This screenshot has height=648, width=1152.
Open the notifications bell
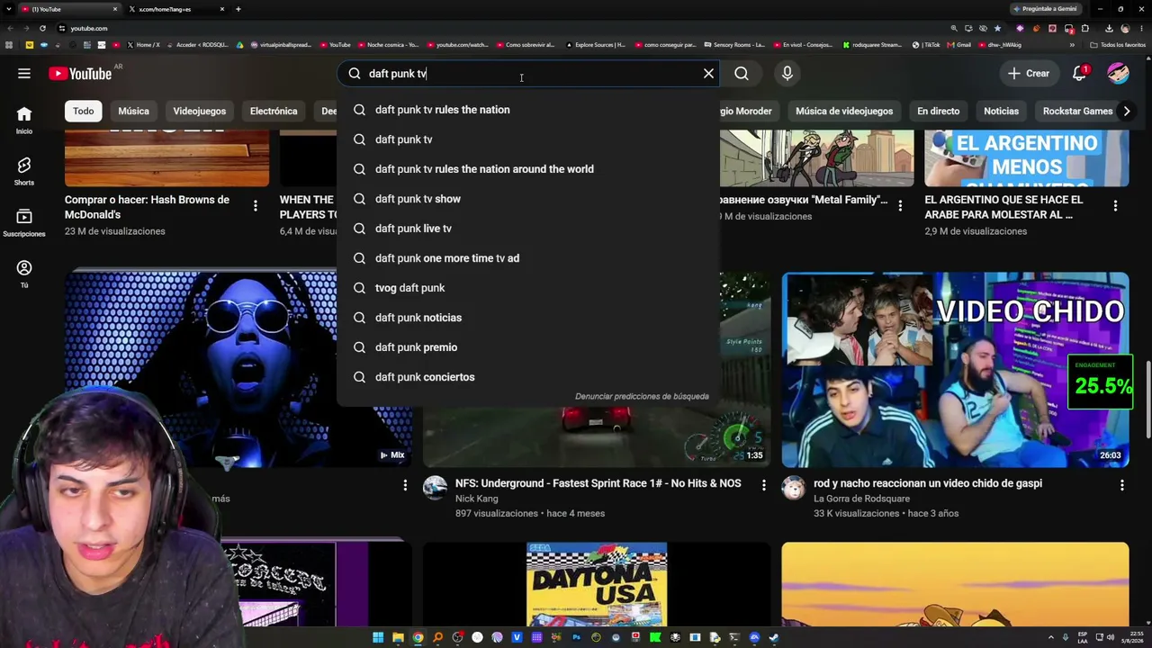[1079, 74]
